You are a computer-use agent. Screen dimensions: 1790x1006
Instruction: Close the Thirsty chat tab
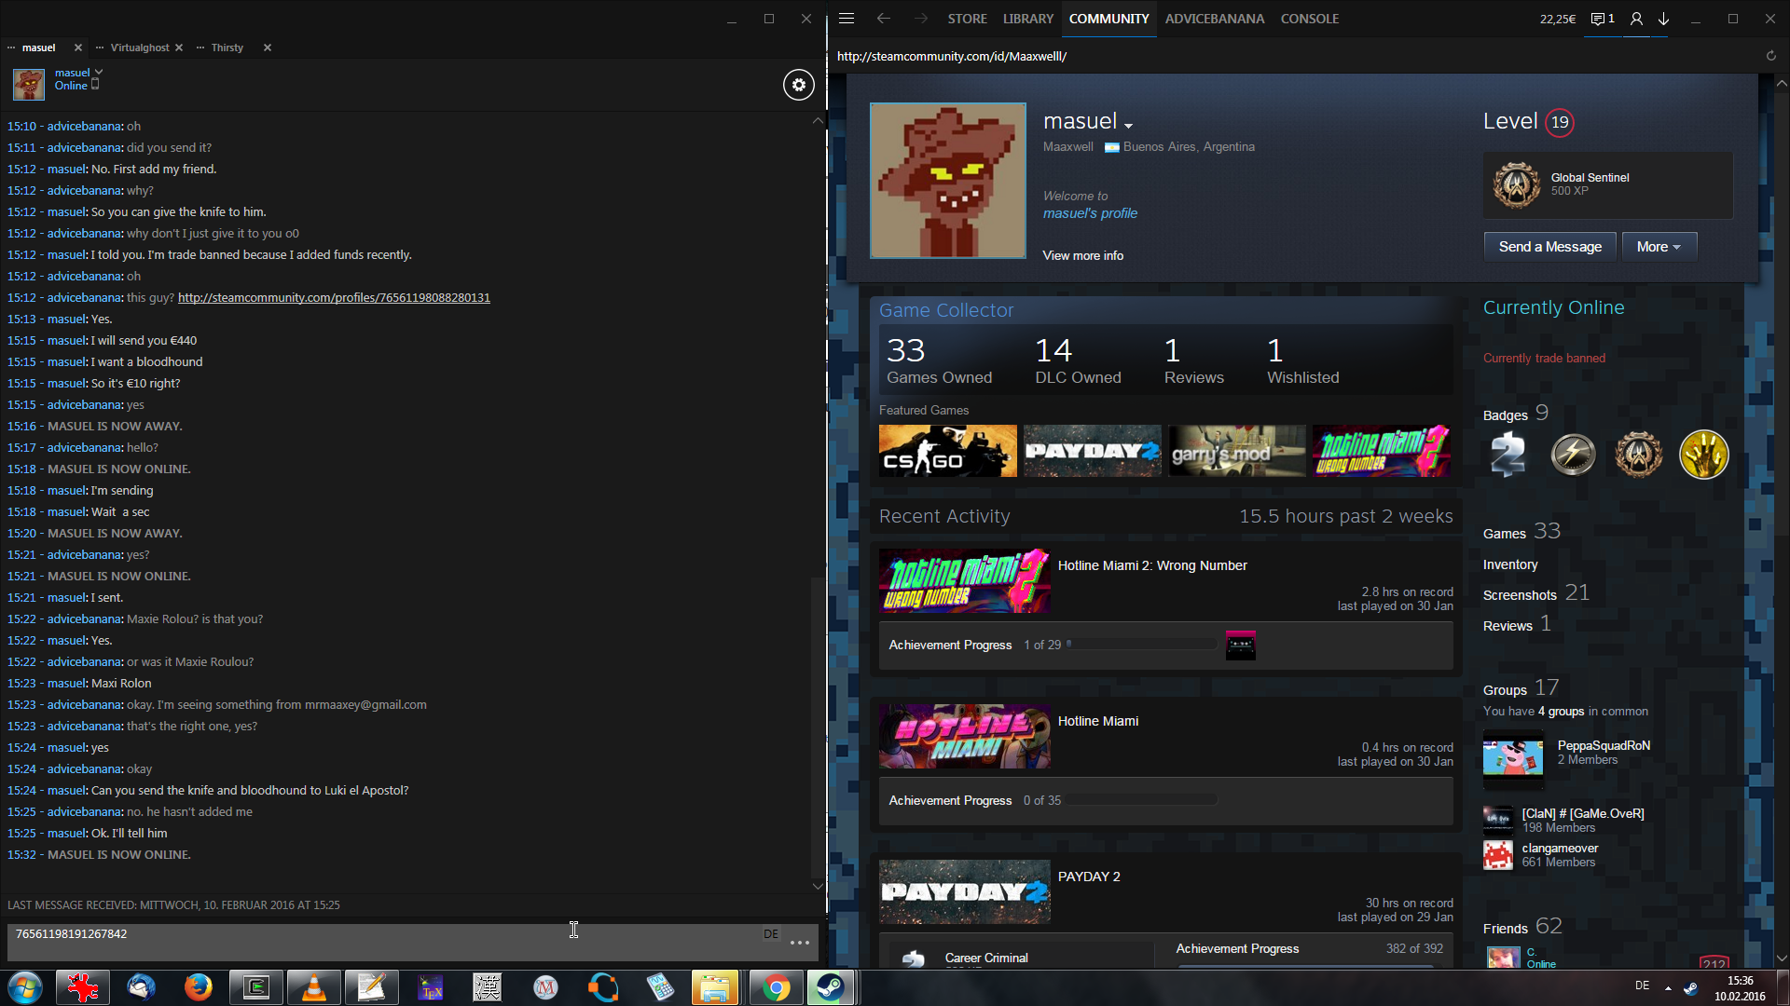[268, 48]
